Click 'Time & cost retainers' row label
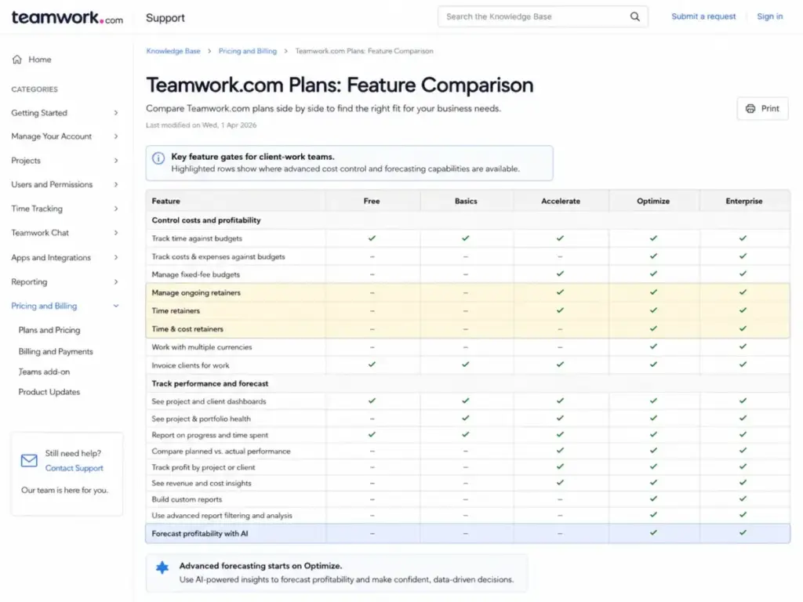 [187, 329]
